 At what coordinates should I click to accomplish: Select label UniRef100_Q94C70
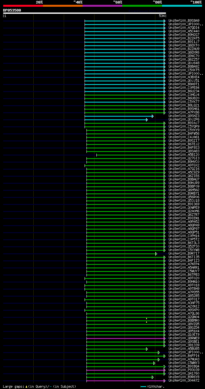(184, 56)
